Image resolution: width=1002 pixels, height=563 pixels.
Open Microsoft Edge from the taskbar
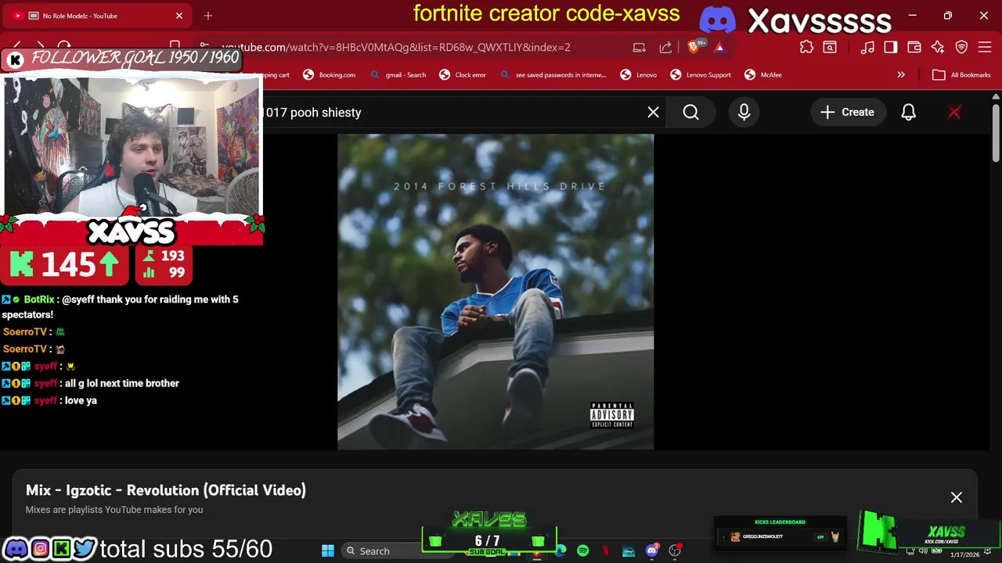[560, 550]
